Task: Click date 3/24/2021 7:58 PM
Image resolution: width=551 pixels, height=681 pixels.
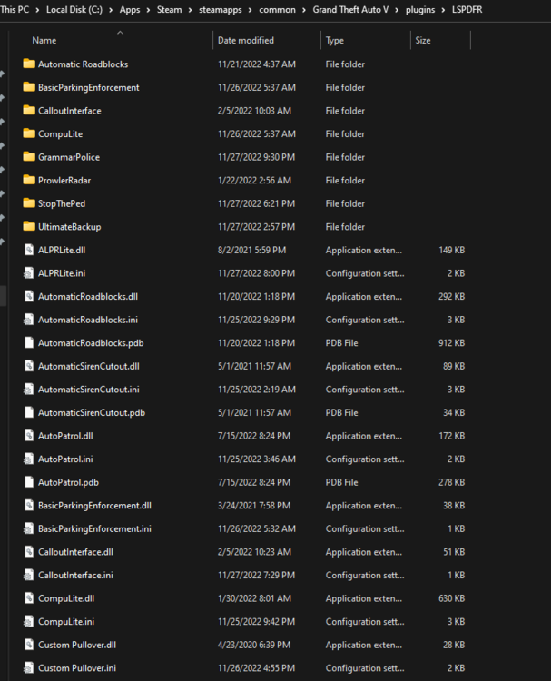Action: pyautogui.click(x=254, y=506)
